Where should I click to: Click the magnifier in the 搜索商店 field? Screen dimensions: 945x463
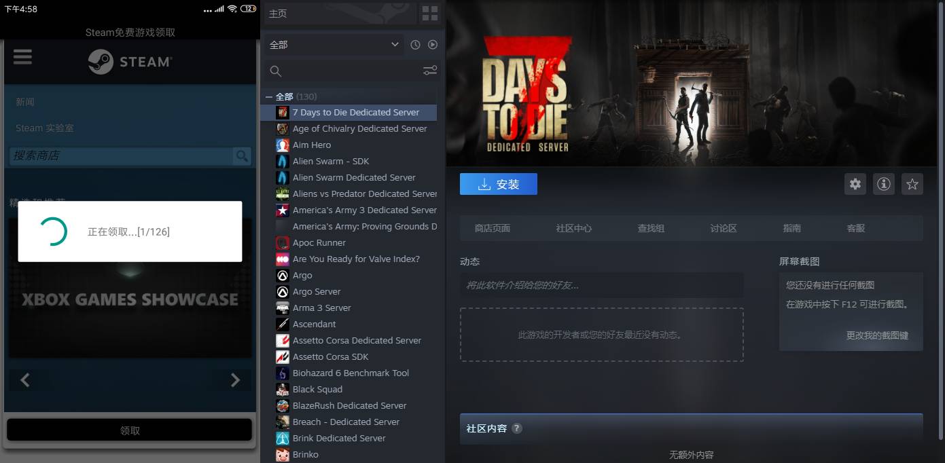[x=242, y=156]
